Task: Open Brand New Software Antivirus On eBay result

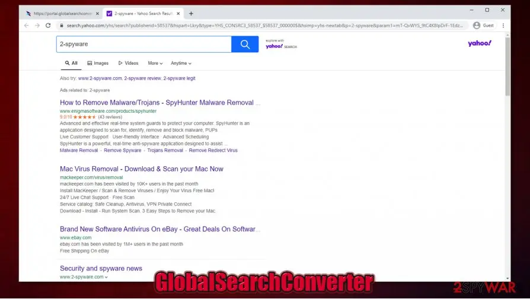Action: pyautogui.click(x=160, y=229)
